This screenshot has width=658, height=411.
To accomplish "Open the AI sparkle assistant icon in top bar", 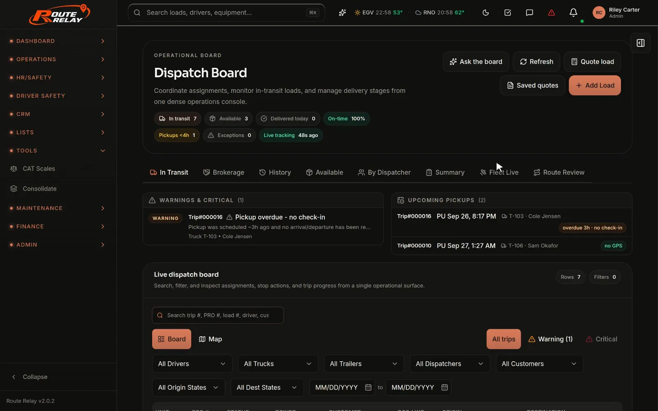I will click(x=342, y=13).
